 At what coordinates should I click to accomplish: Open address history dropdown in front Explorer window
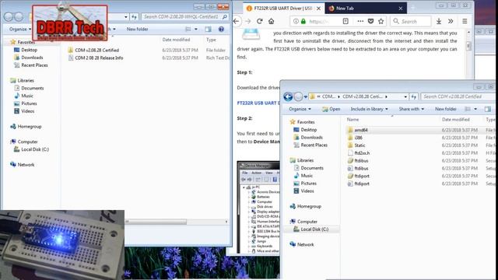tap(405, 96)
